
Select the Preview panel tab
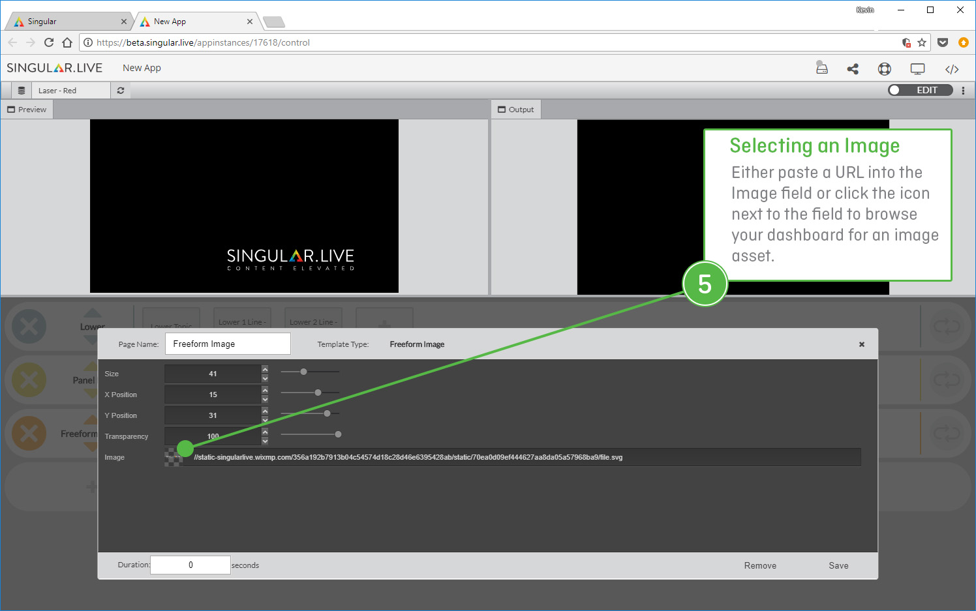click(x=27, y=110)
